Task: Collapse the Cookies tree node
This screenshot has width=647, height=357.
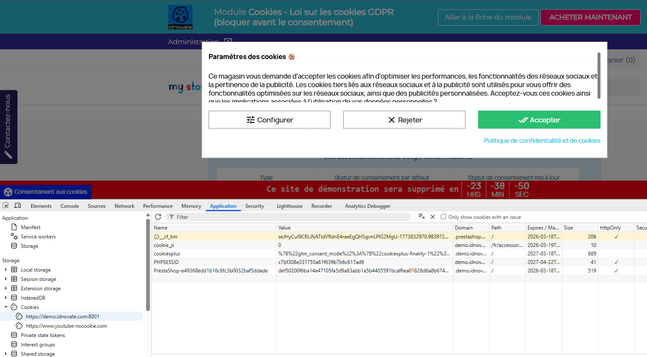Action: click(6, 307)
